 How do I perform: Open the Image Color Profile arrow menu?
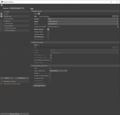tap(118, 26)
